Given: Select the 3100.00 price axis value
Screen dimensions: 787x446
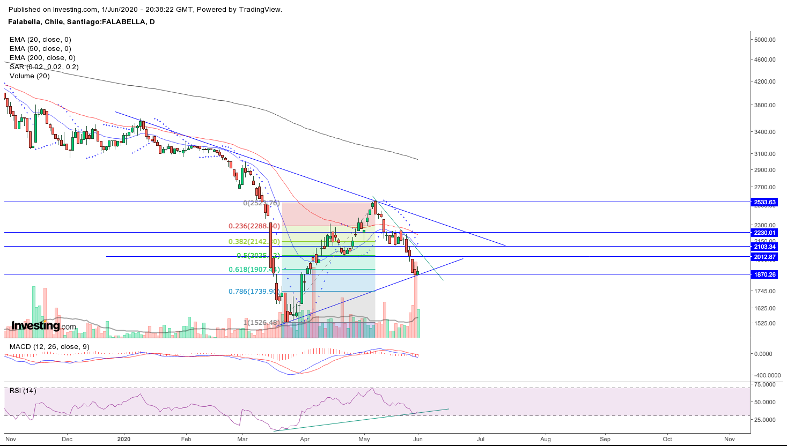Looking at the screenshot, I should click(765, 154).
